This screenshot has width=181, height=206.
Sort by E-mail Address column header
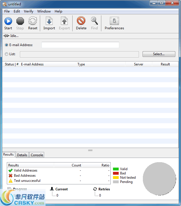(48, 64)
